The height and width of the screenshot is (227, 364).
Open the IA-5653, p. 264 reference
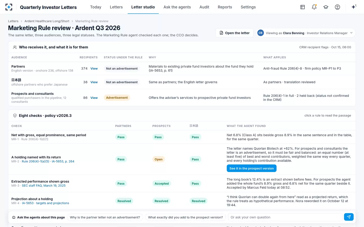coord(63,161)
